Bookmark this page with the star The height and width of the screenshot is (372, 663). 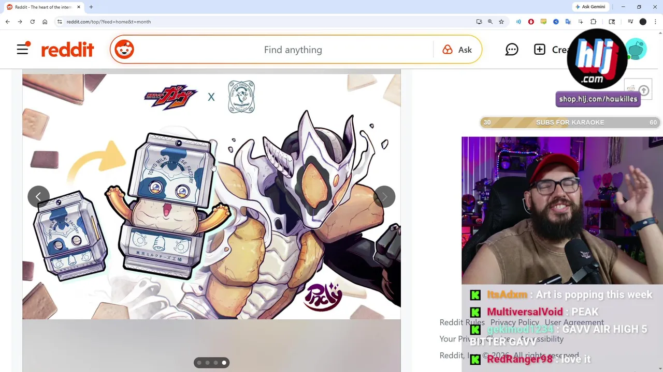501,22
